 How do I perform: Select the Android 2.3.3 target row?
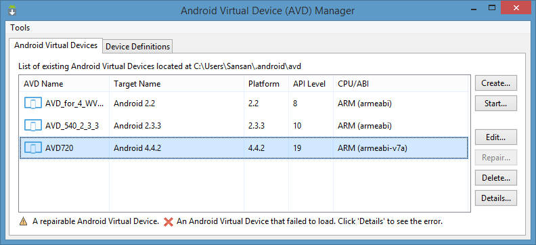click(244, 126)
